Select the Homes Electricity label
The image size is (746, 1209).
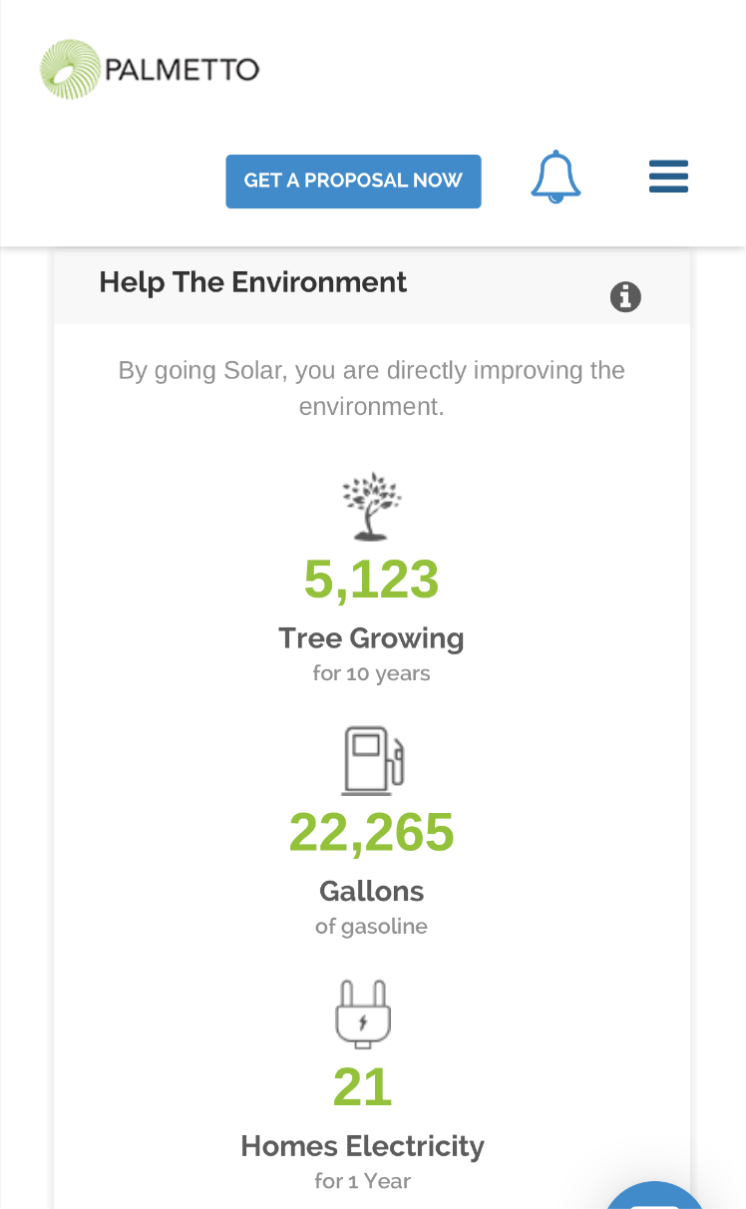pos(362,1146)
